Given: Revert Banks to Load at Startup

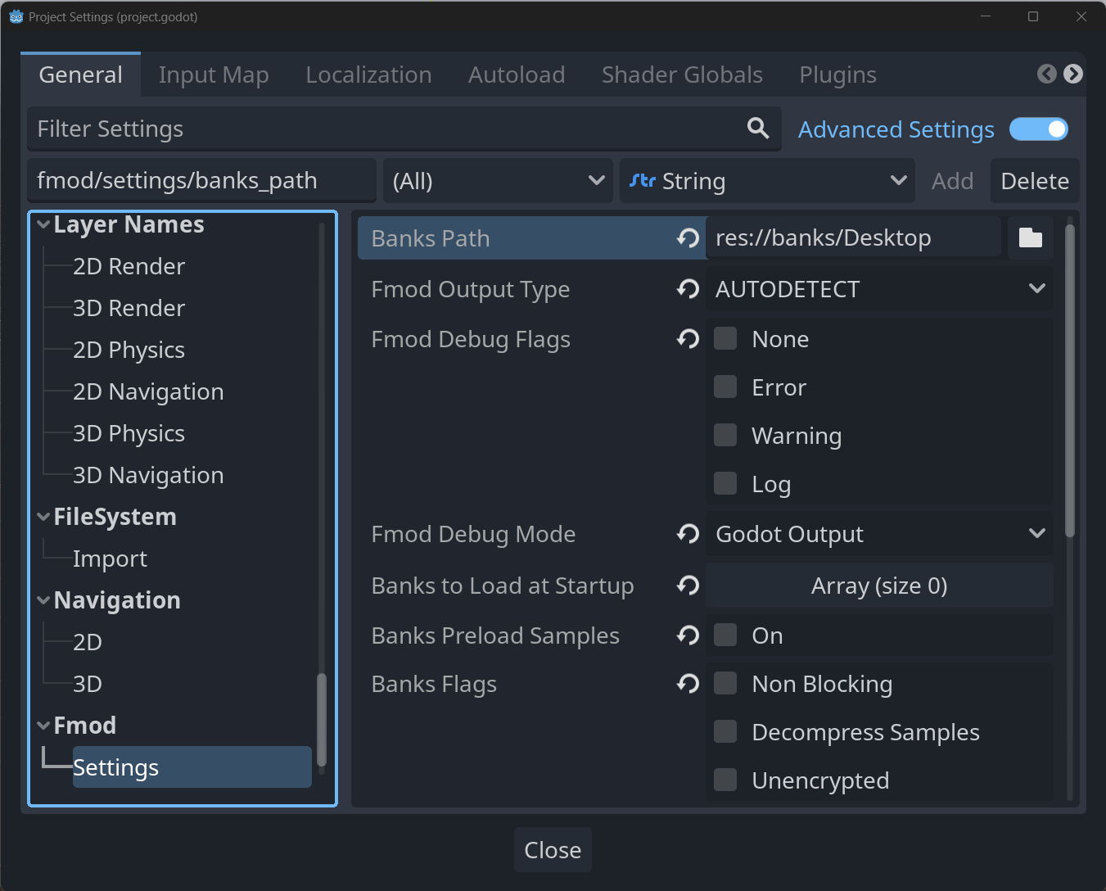Looking at the screenshot, I should pos(688,586).
